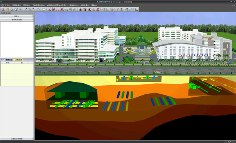
Task: Open the colored stacked layers icon
Action: (70, 9)
